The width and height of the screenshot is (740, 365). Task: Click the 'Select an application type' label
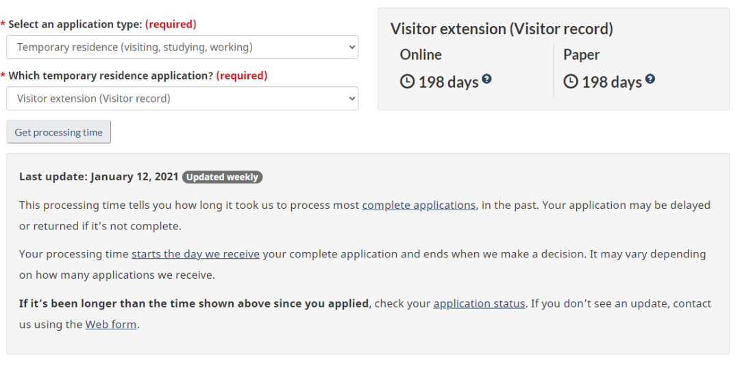click(x=75, y=24)
